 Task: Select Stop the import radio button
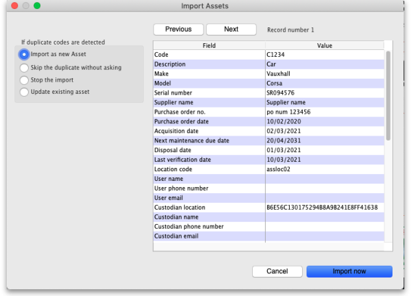tap(25, 79)
